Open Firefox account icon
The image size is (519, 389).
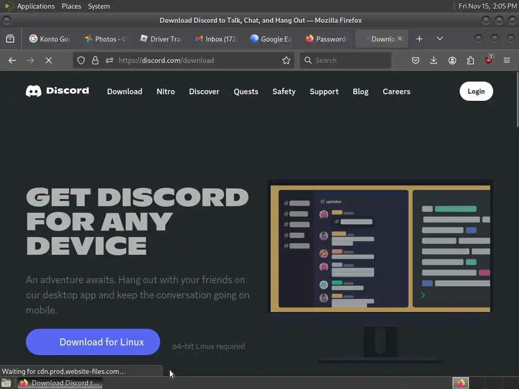point(452,60)
